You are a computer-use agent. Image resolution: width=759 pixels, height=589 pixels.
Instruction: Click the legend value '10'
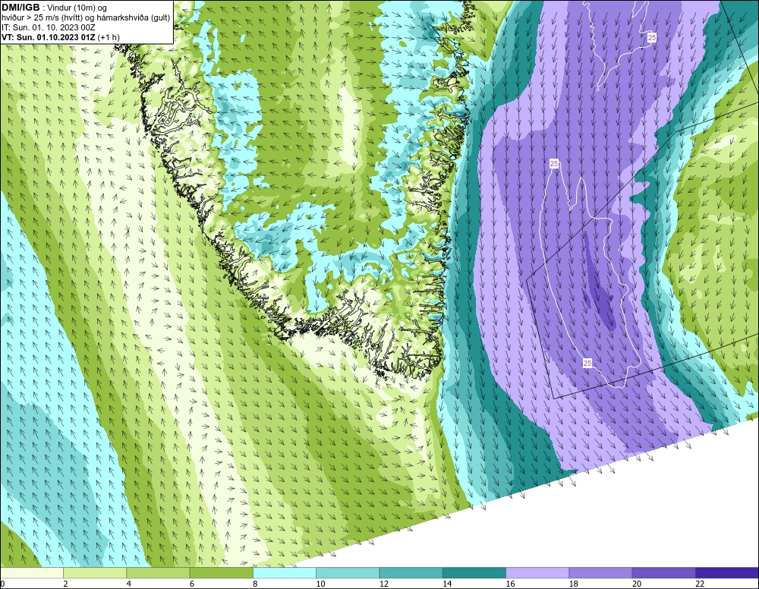320,584
